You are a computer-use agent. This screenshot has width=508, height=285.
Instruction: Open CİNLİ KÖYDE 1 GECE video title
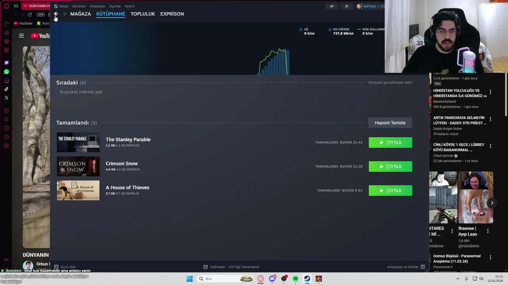coord(459,147)
